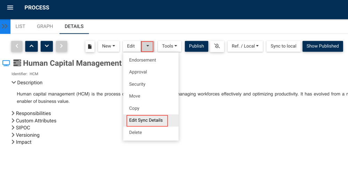Move up with the up chevron button
This screenshot has height=178, width=348.
(x=31, y=46)
